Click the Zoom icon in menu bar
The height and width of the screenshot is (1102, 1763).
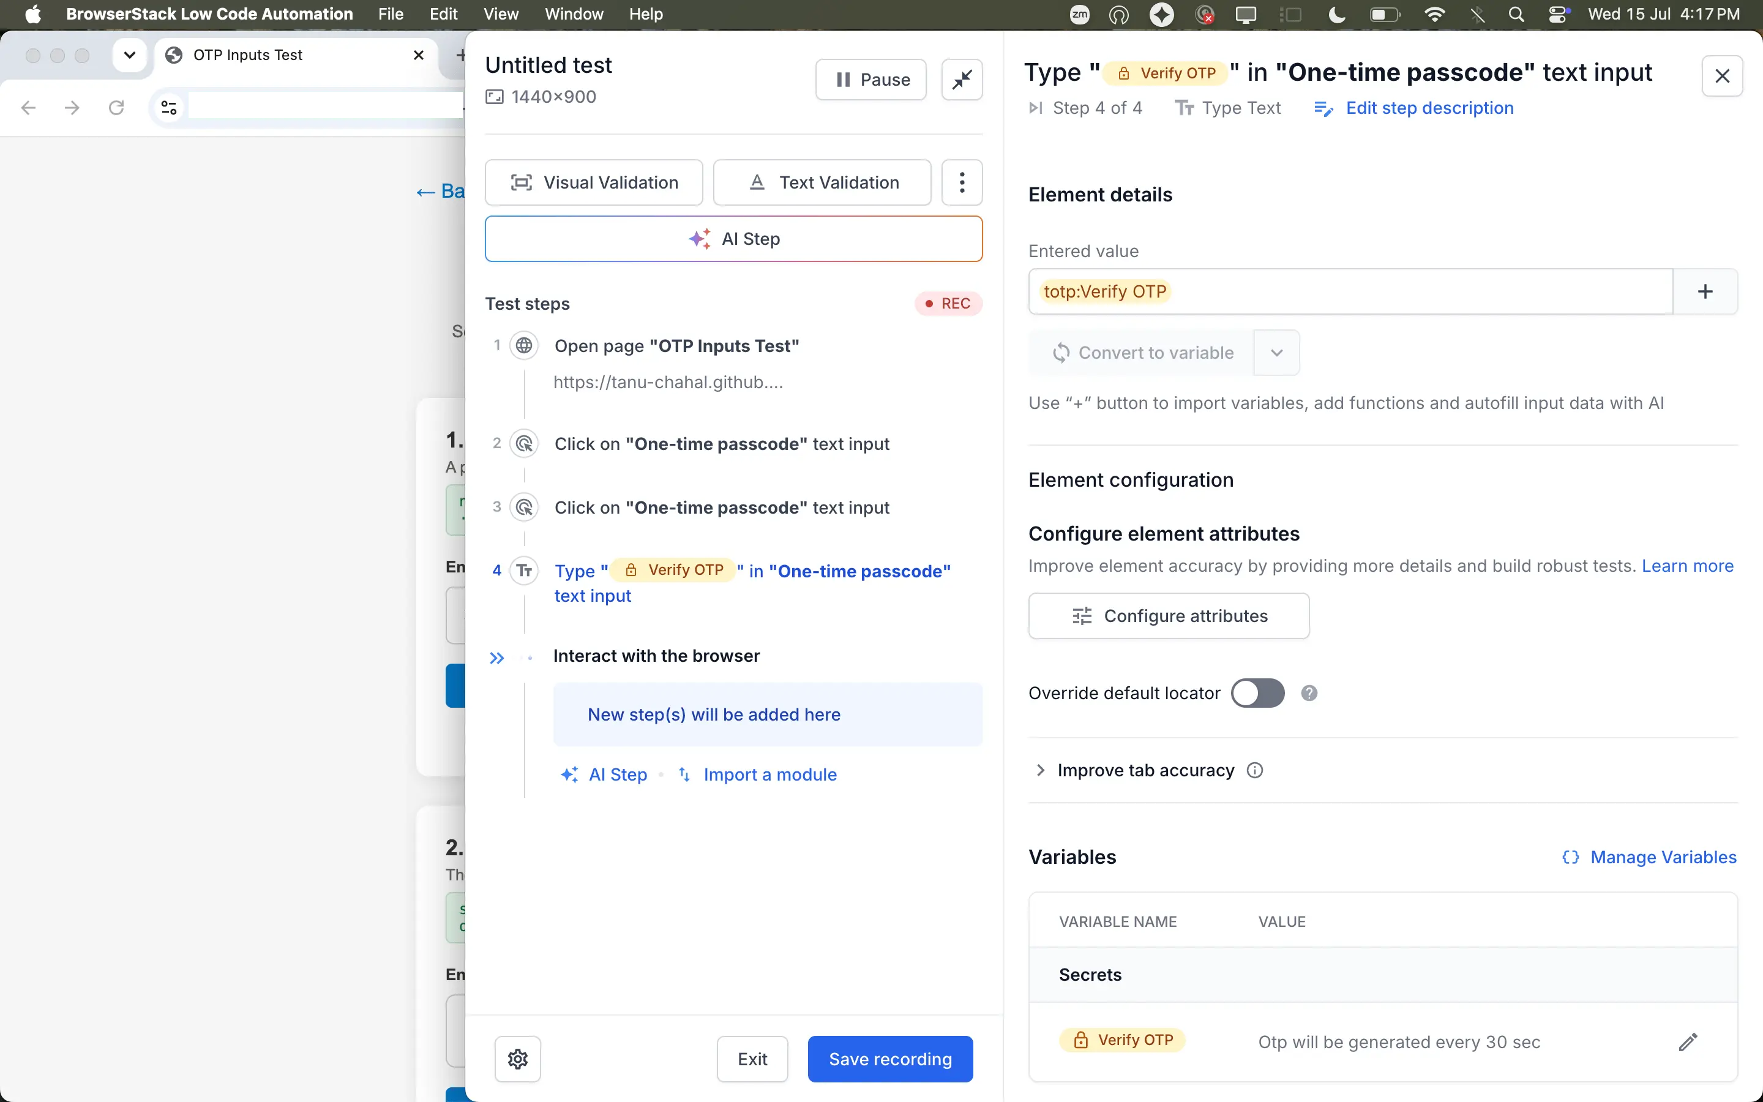[1079, 14]
